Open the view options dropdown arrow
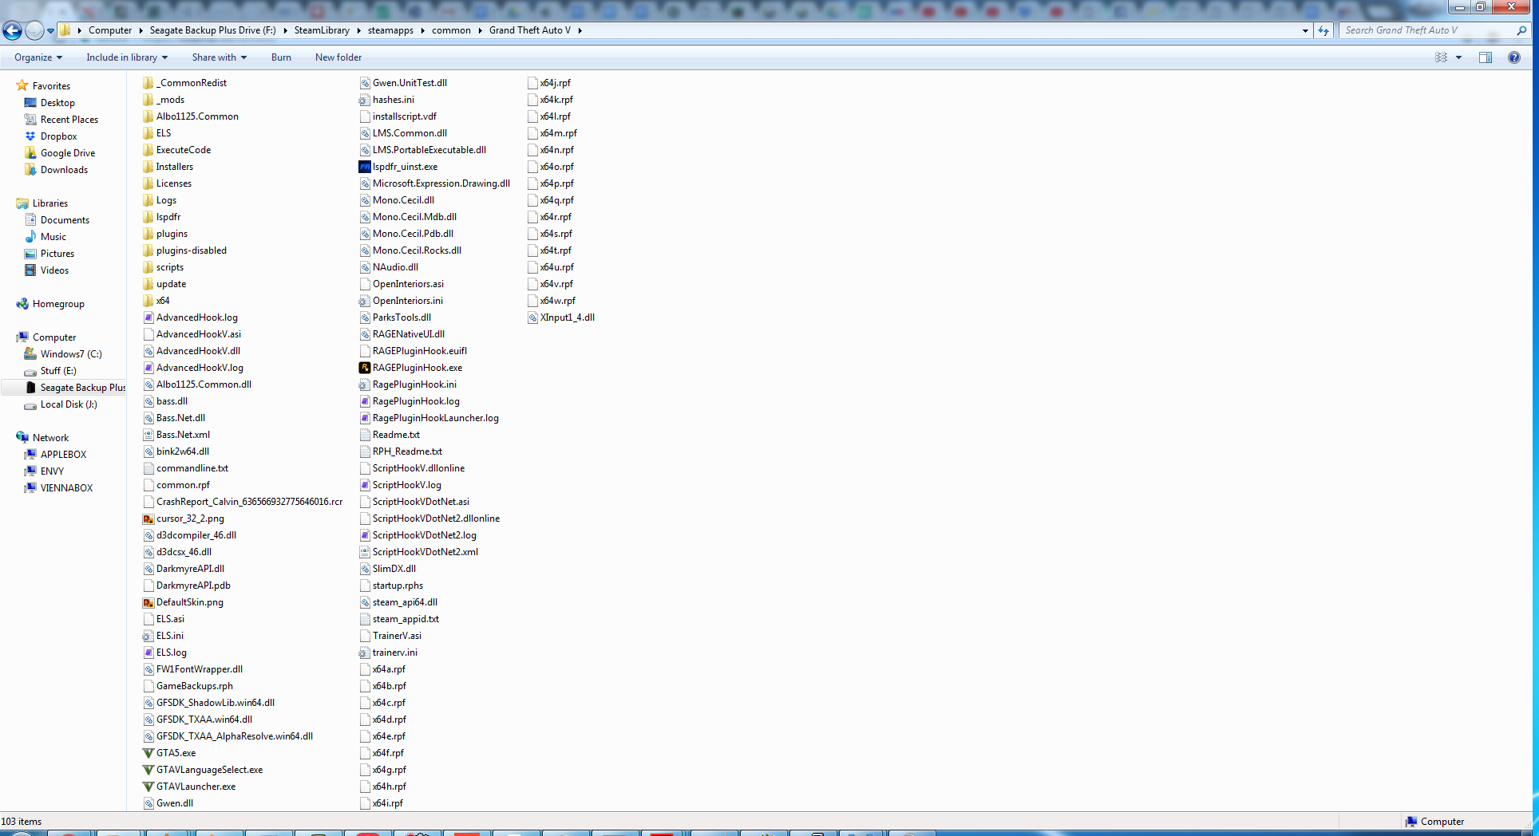This screenshot has height=836, width=1539. (x=1458, y=57)
